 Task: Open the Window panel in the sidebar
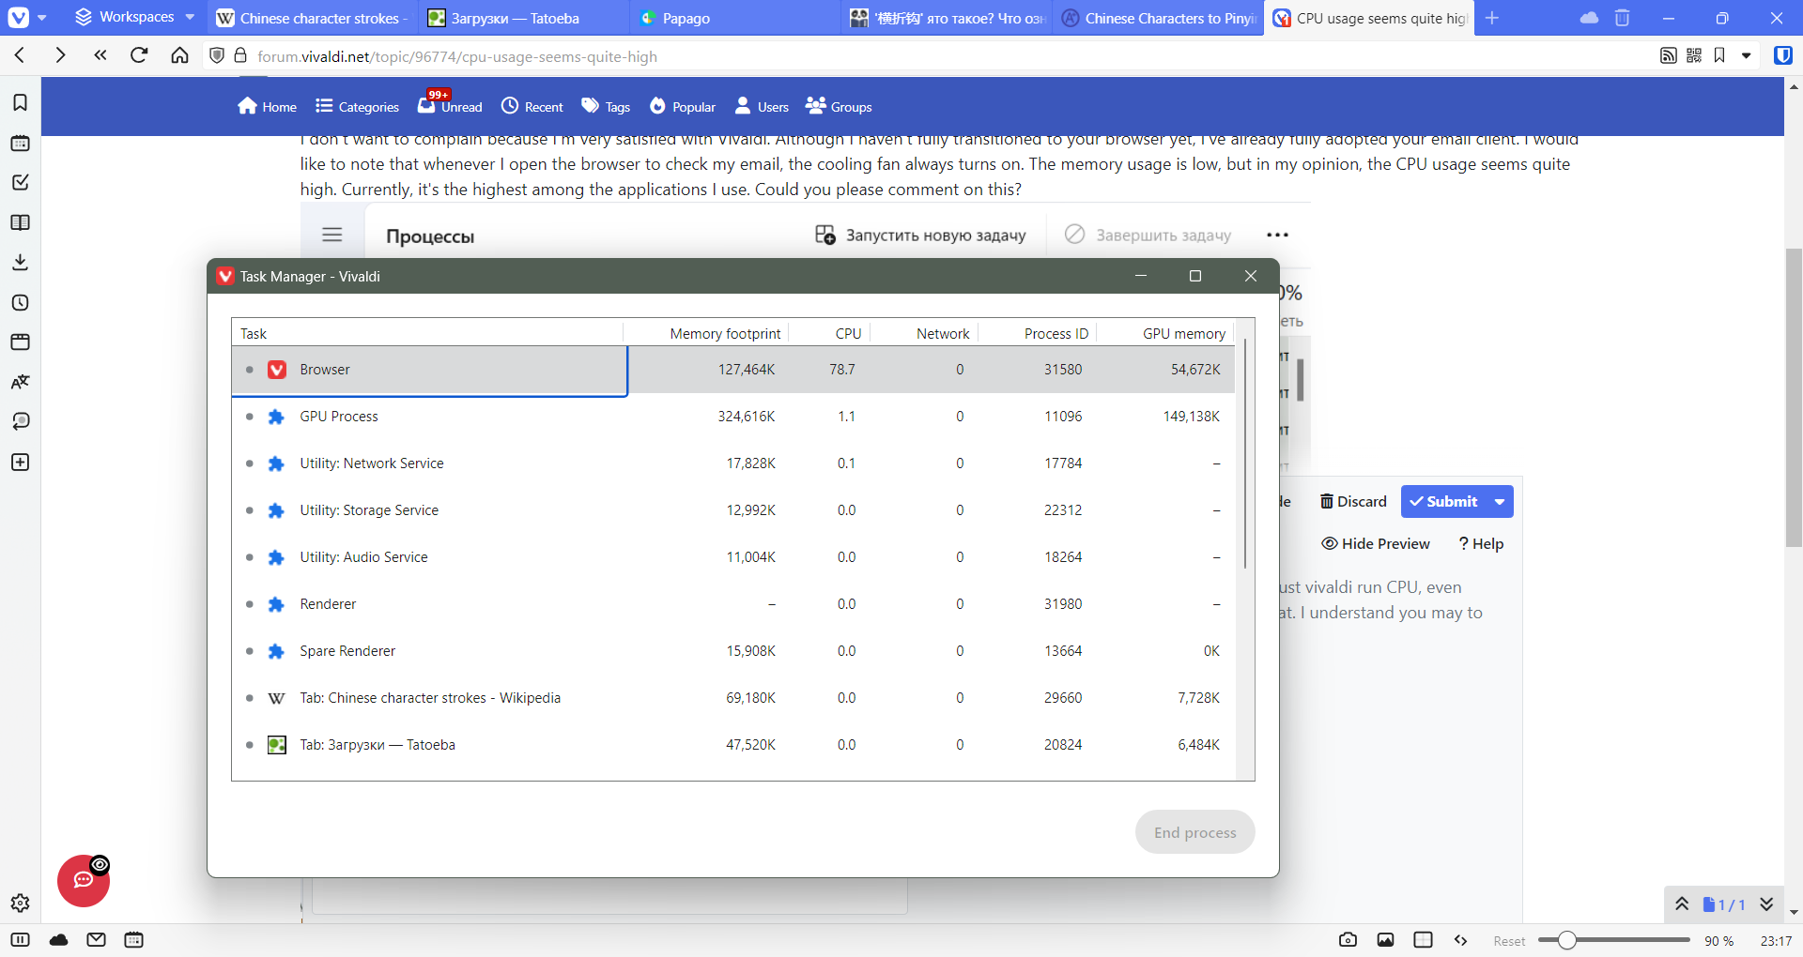click(20, 342)
